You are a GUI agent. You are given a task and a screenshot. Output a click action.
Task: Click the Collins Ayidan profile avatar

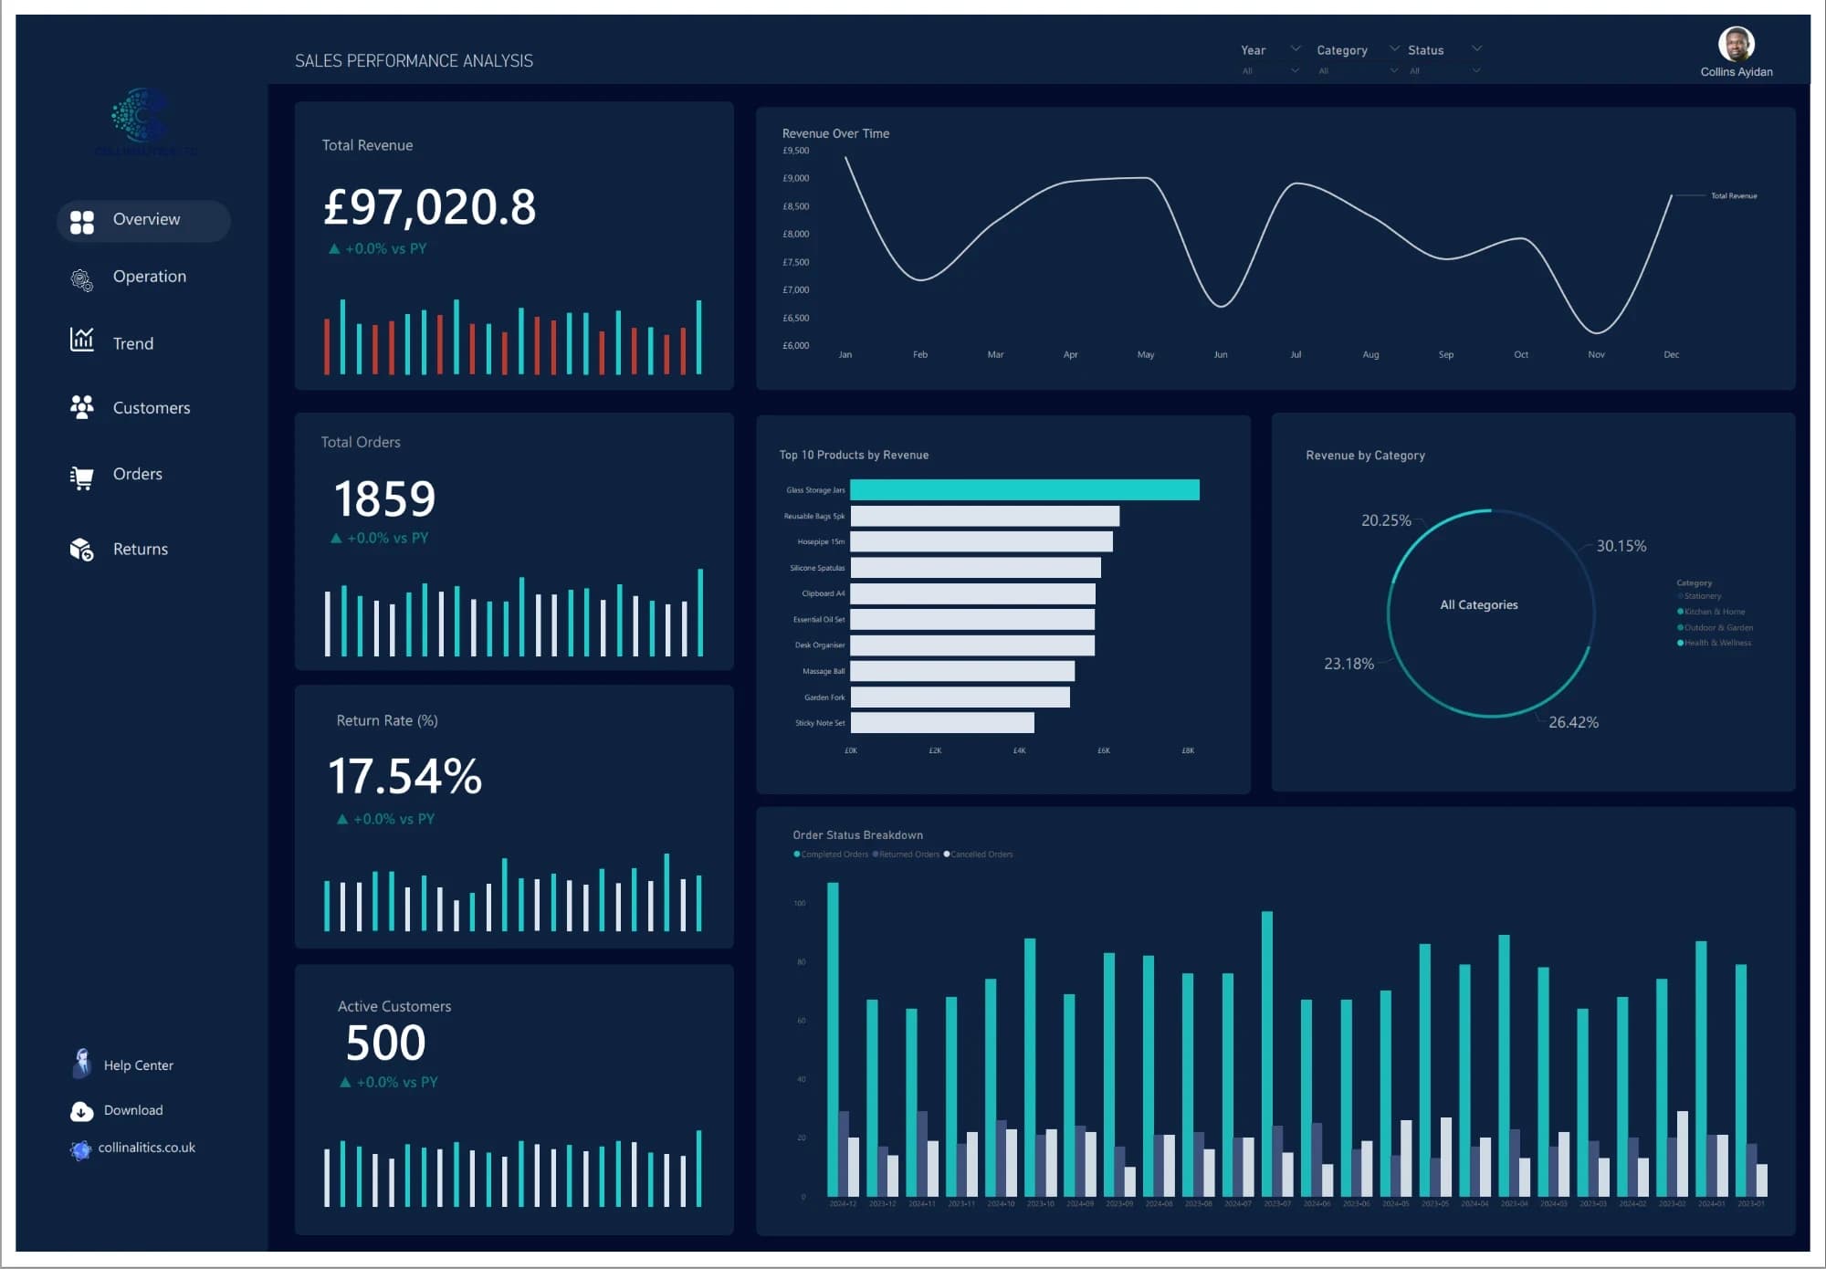tap(1736, 43)
